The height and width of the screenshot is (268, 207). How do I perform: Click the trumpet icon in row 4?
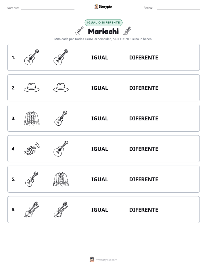point(32,149)
